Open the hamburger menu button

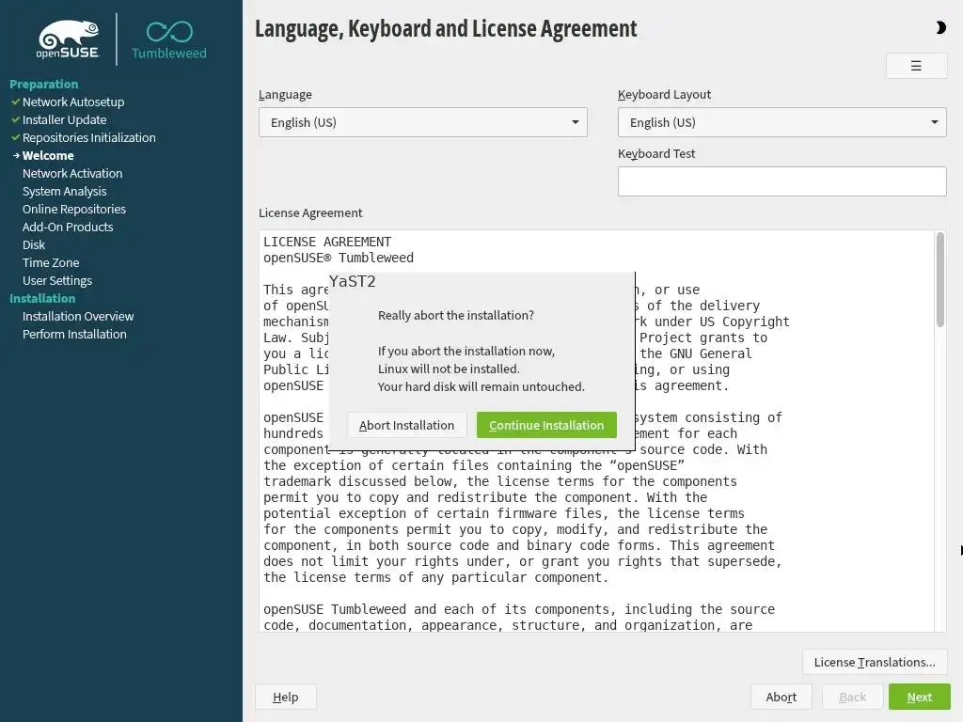coord(916,66)
